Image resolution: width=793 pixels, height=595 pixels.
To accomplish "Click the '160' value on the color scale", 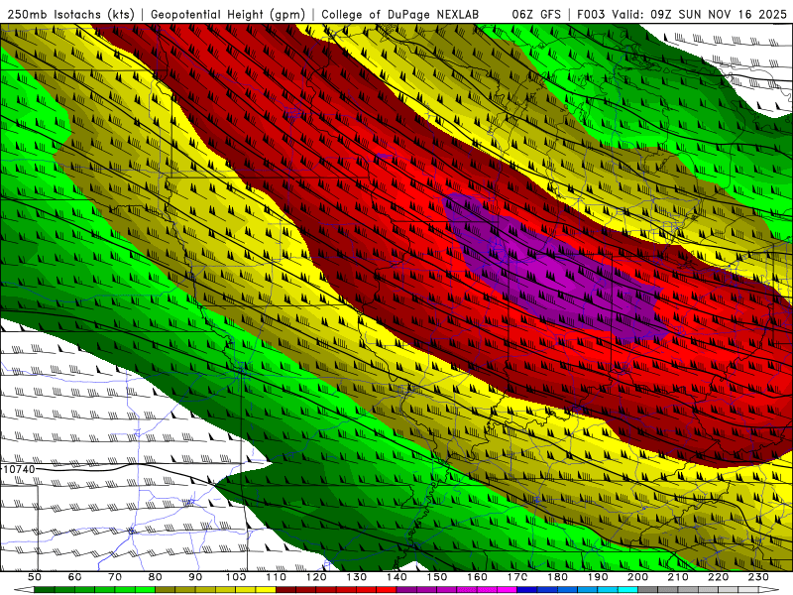I will click(x=477, y=577).
